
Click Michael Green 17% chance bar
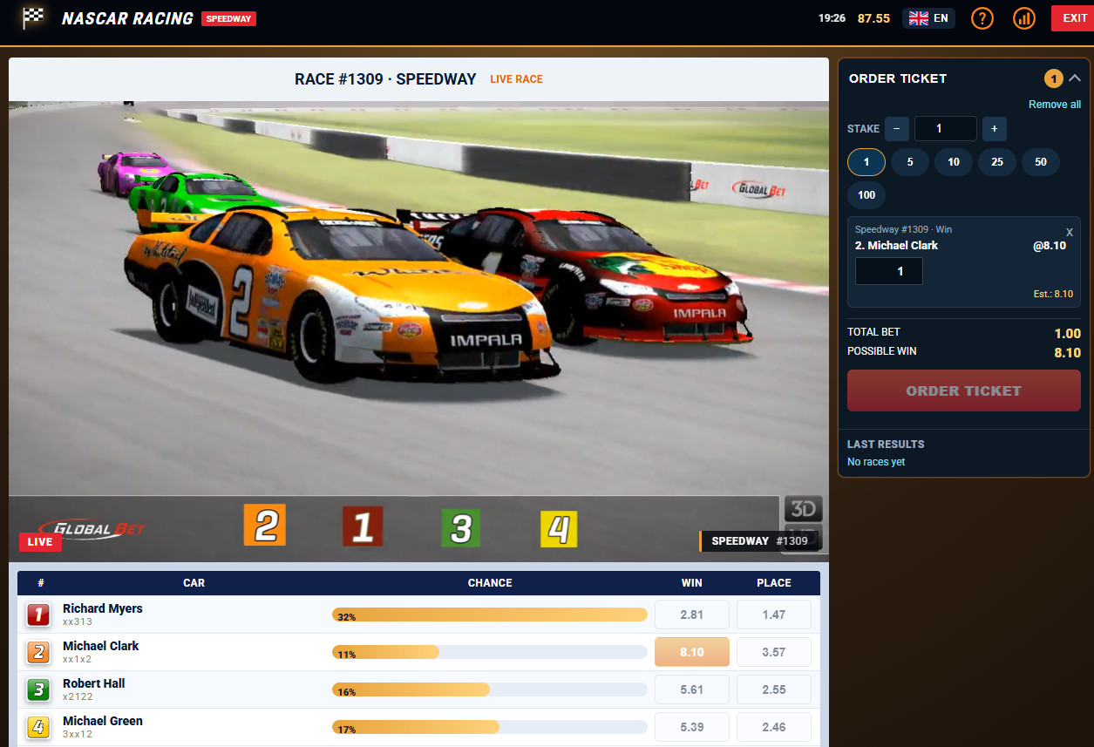[490, 727]
